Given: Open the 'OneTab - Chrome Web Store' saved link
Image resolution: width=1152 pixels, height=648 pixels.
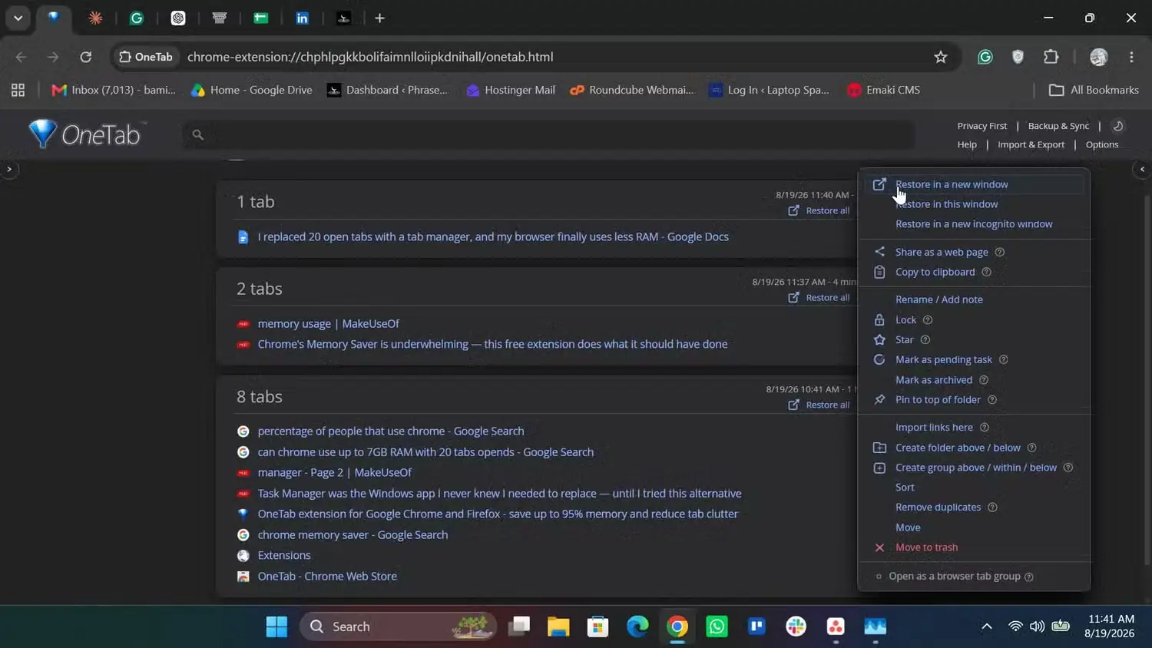Looking at the screenshot, I should [x=327, y=576].
